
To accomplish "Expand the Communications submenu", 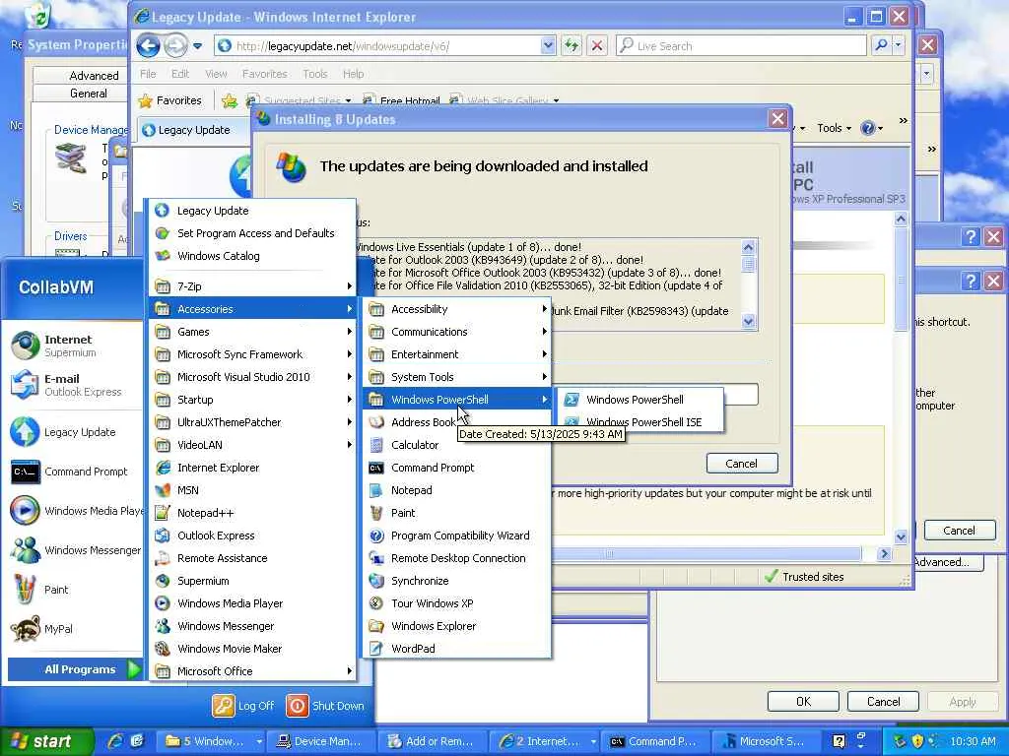I will point(457,332).
